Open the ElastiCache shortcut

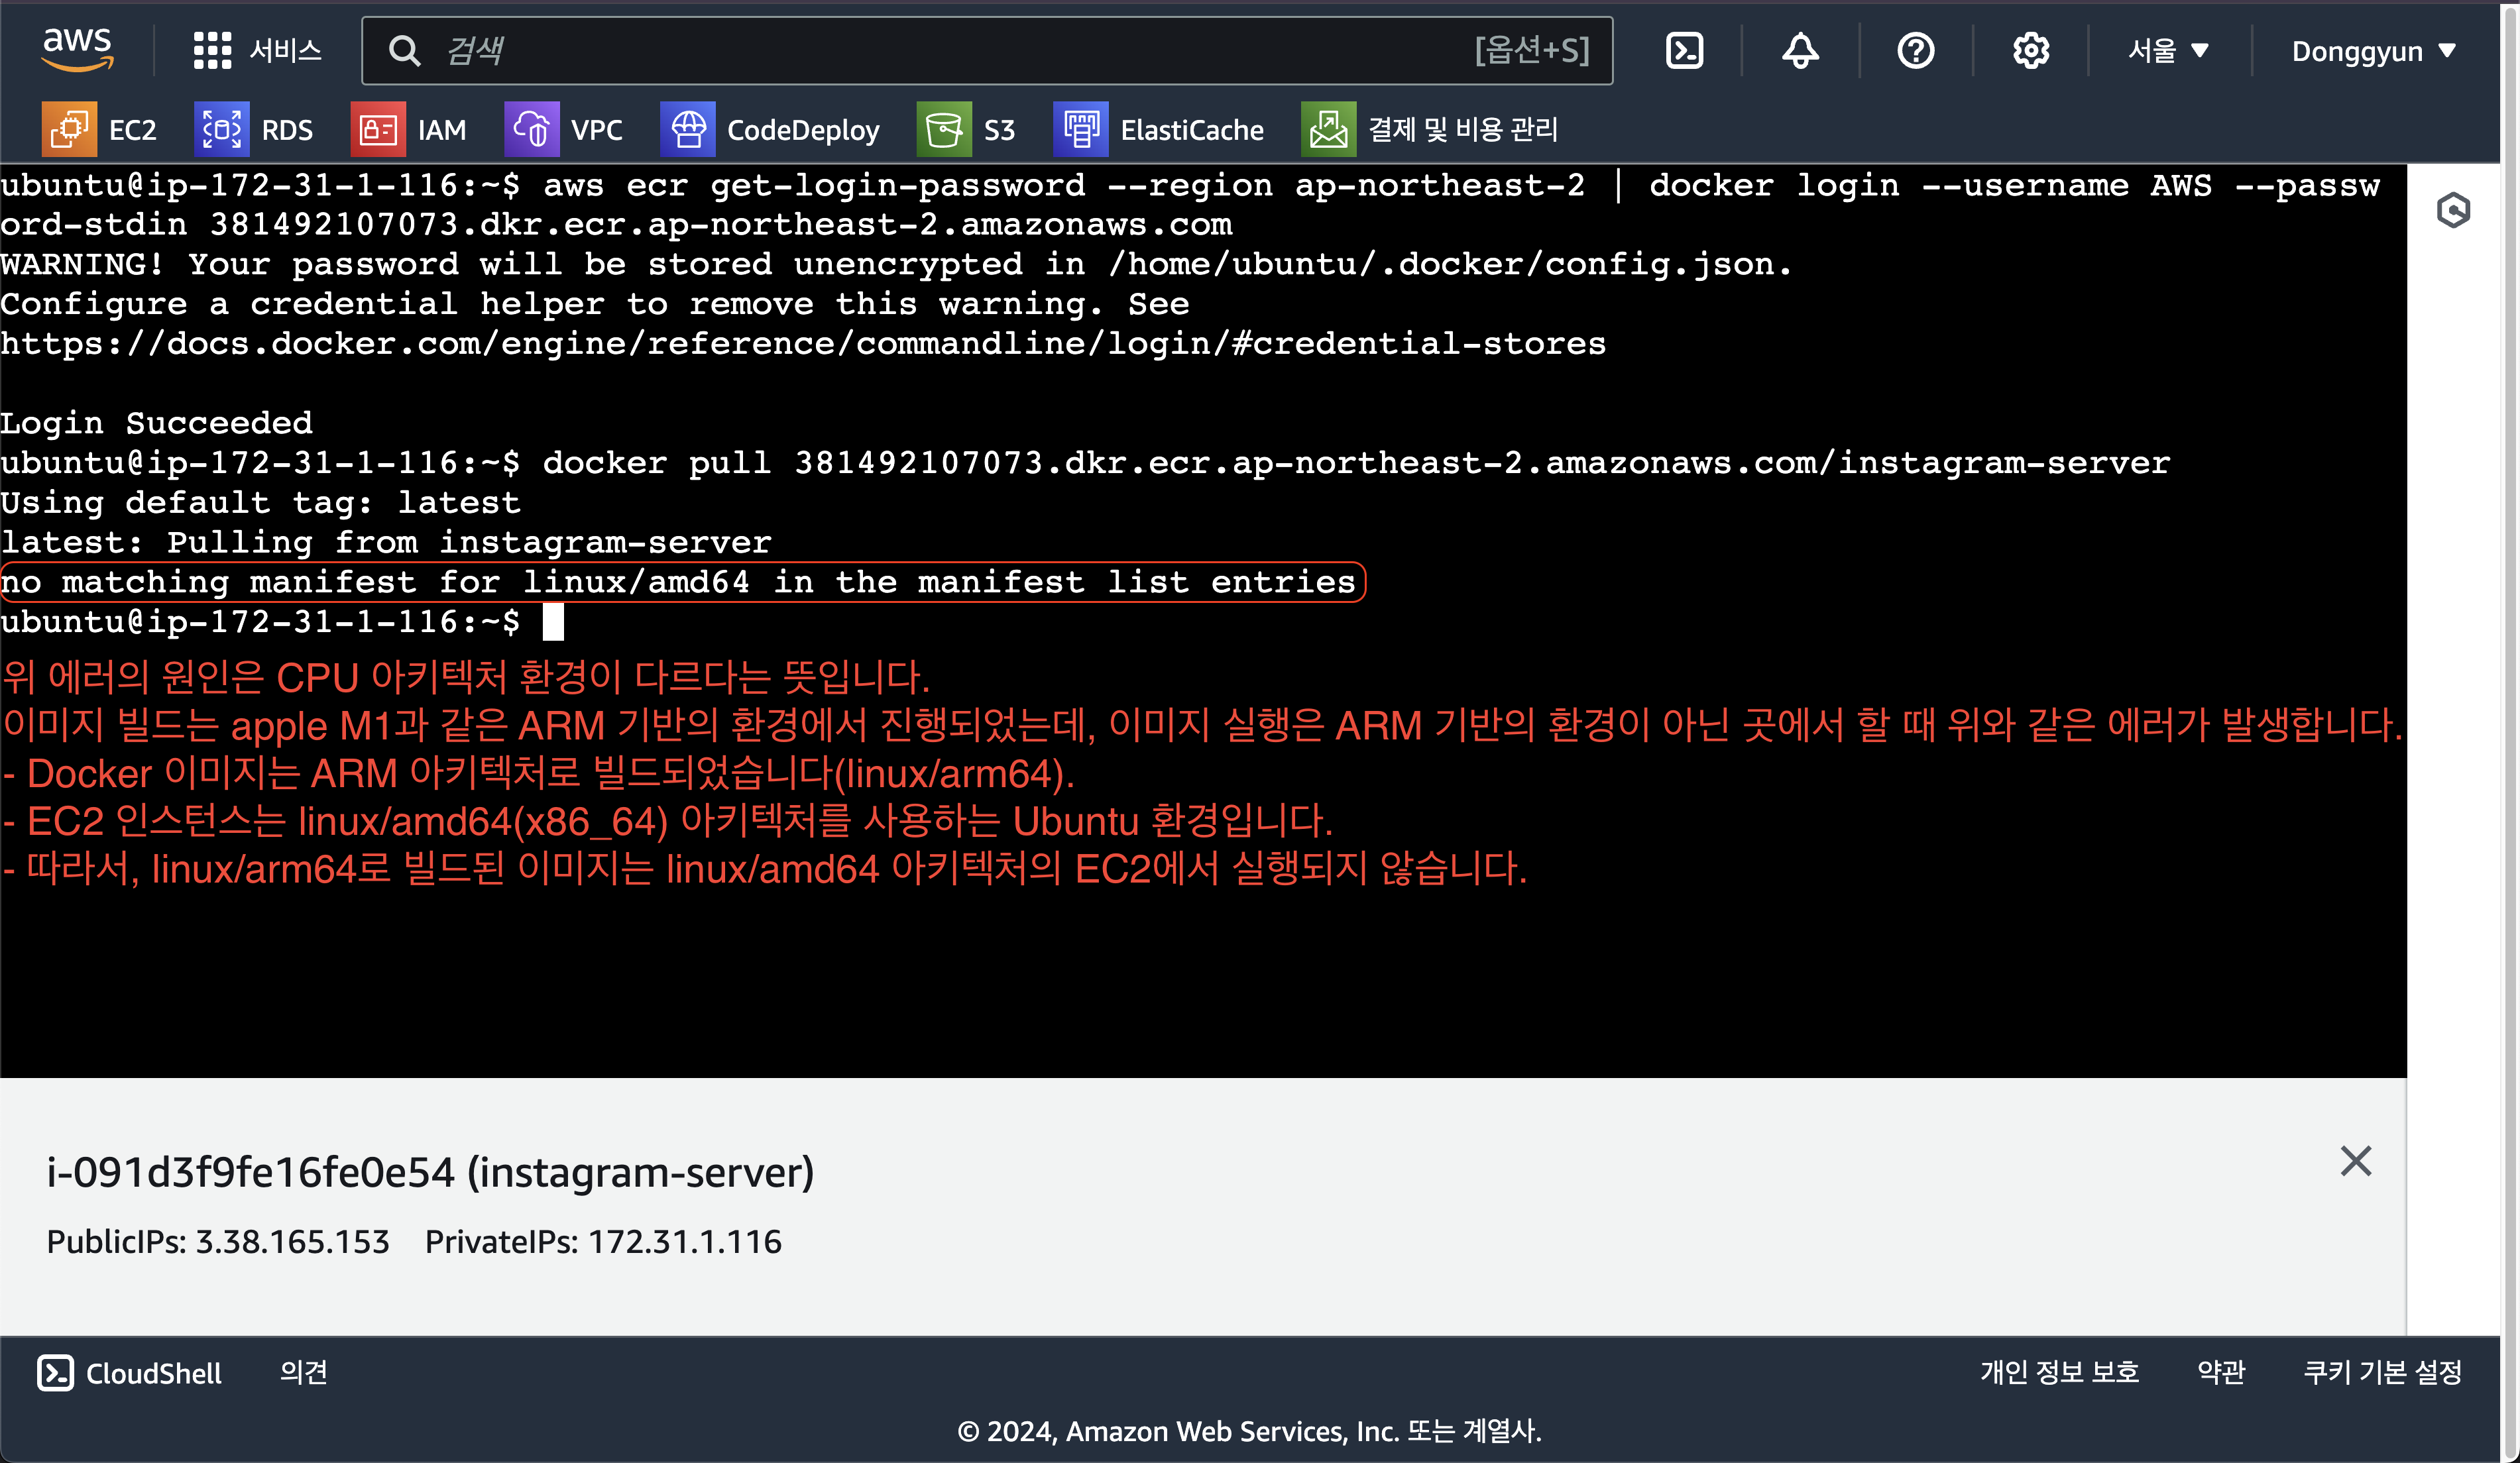tap(1158, 130)
